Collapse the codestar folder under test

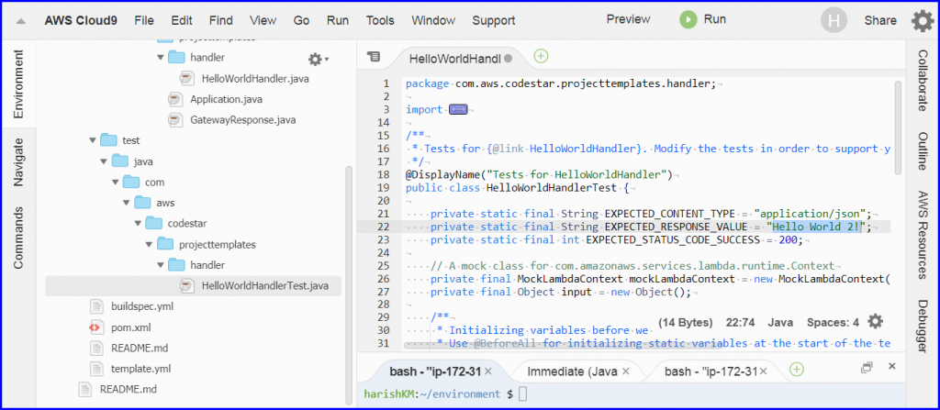coord(137,224)
